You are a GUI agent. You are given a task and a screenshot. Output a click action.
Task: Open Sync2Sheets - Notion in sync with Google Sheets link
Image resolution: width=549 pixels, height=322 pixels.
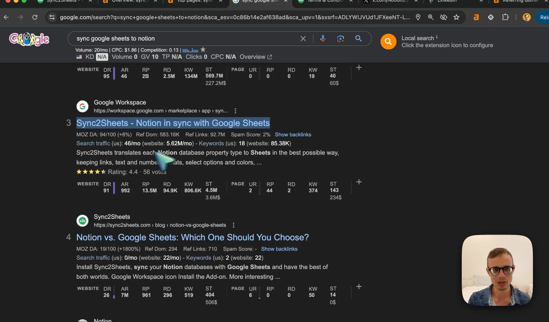coord(173,123)
